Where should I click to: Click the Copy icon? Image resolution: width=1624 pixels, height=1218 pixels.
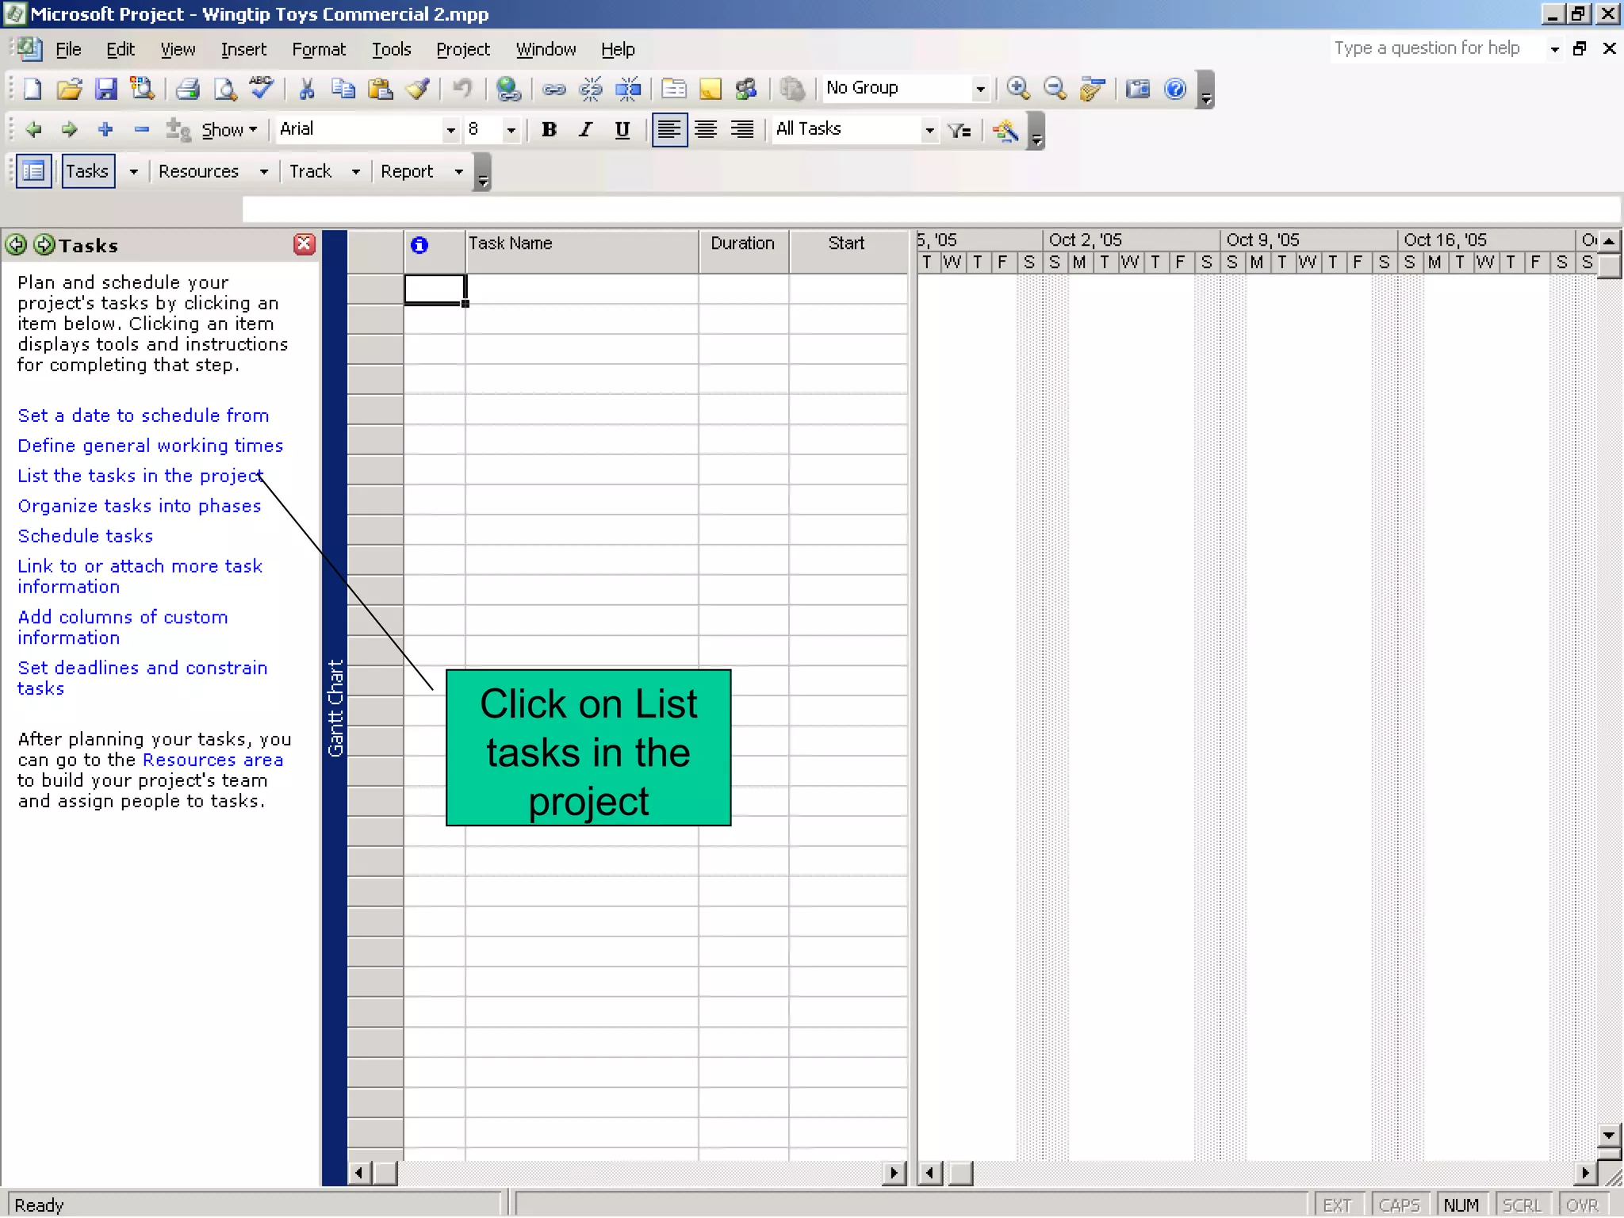[343, 89]
